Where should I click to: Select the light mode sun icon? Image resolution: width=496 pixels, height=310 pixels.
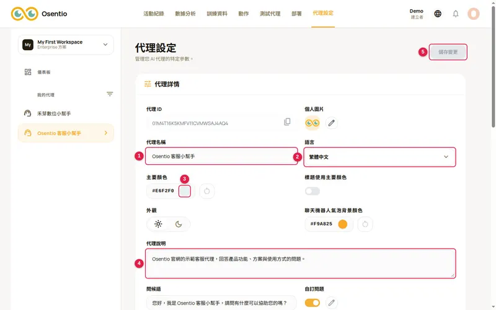pos(158,224)
